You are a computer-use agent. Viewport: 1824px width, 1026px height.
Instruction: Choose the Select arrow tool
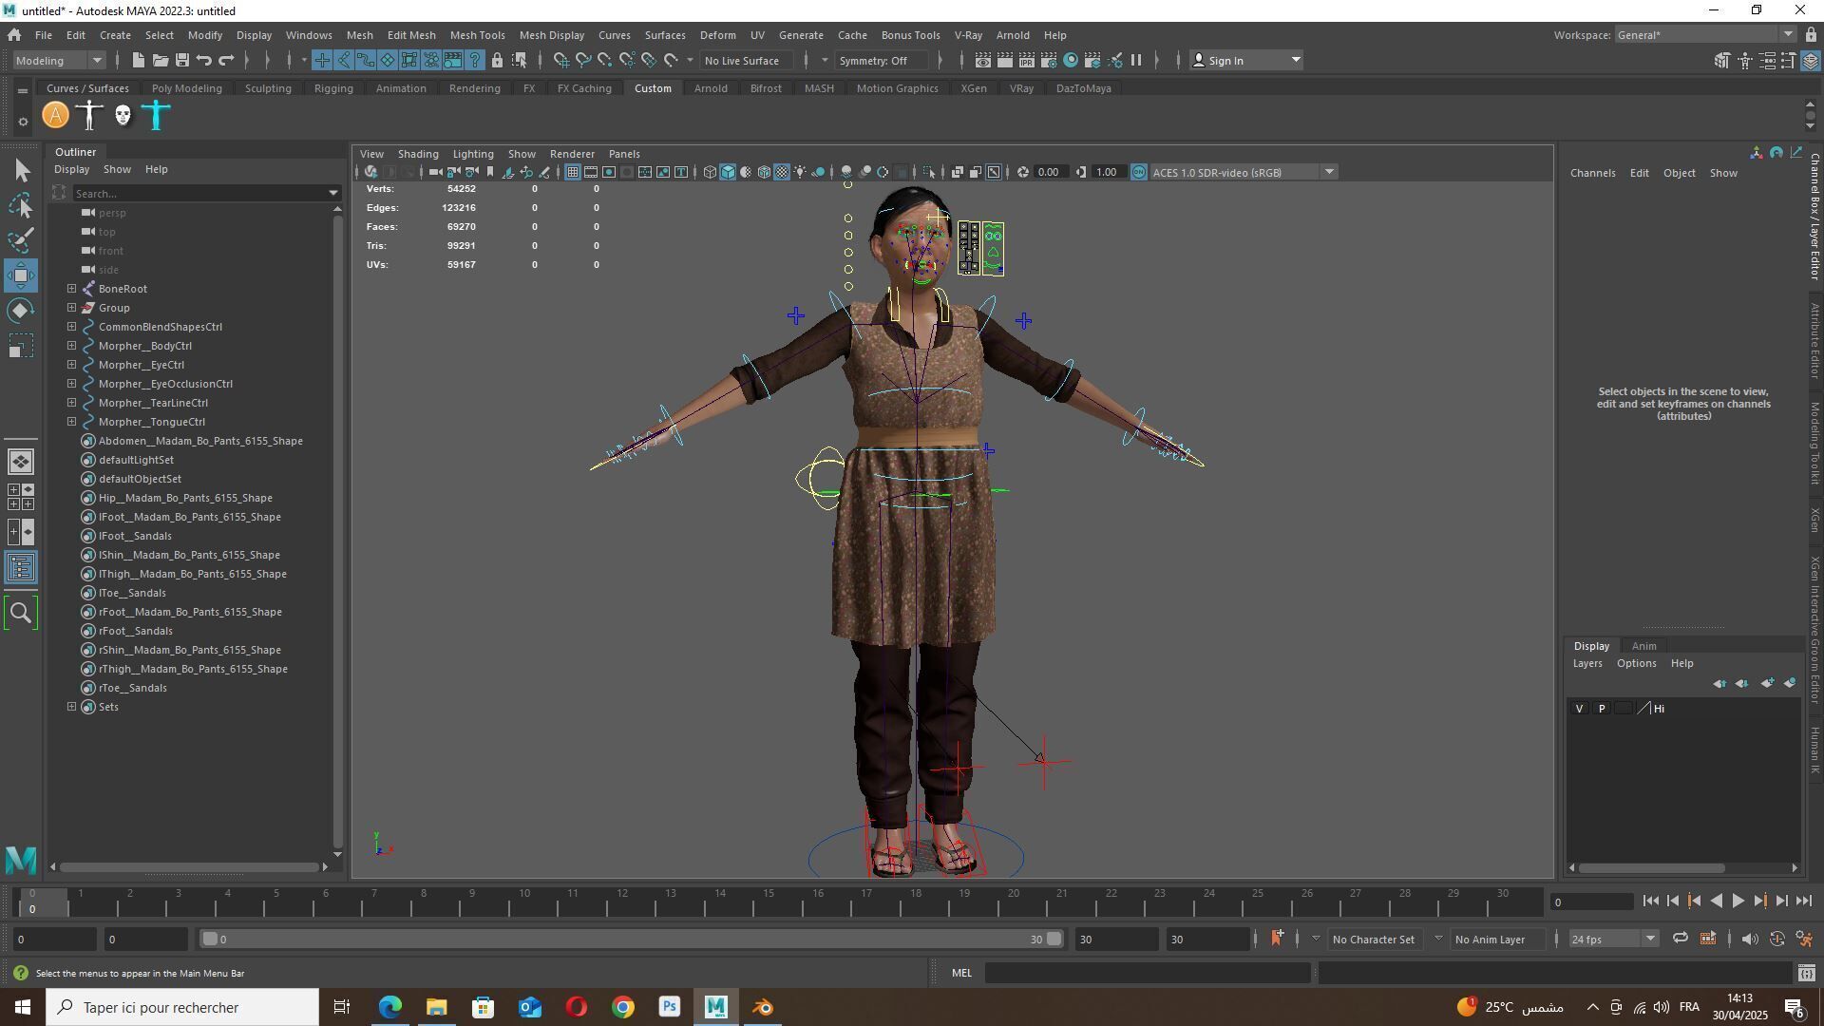(x=21, y=170)
